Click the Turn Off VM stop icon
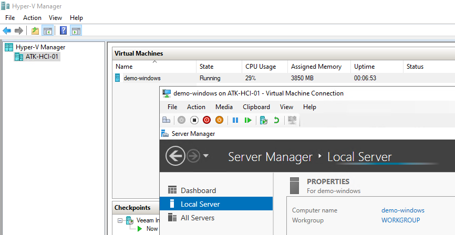This screenshot has height=235, width=455. click(194, 120)
